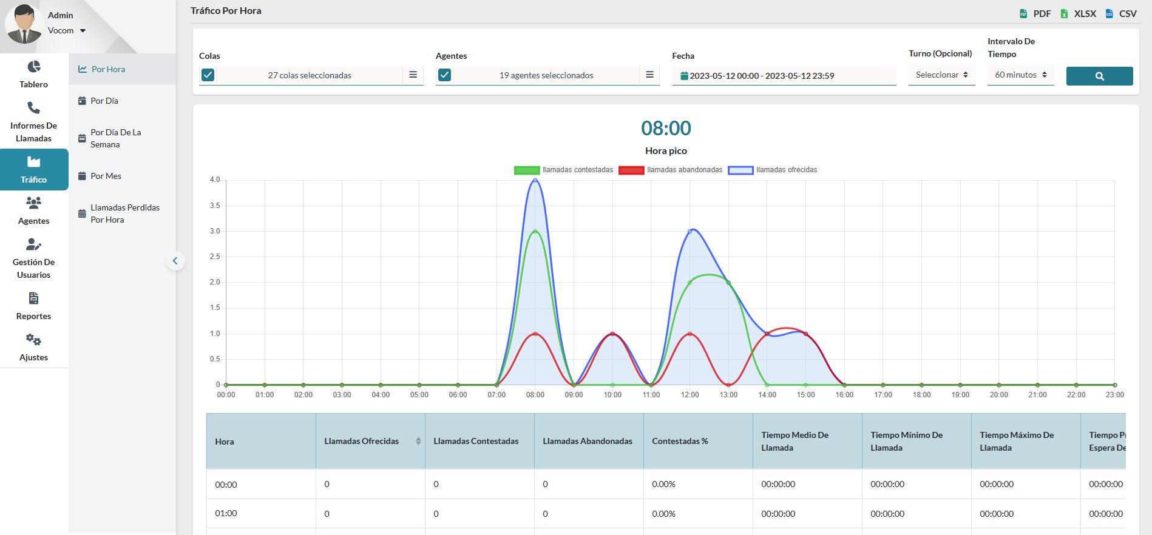Click the red llamadas abandonadas swatch
The width and height of the screenshot is (1152, 535).
point(631,170)
